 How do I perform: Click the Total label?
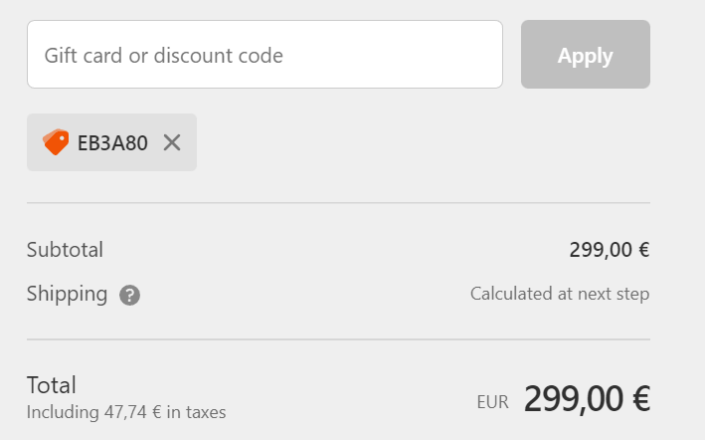pyautogui.click(x=52, y=385)
